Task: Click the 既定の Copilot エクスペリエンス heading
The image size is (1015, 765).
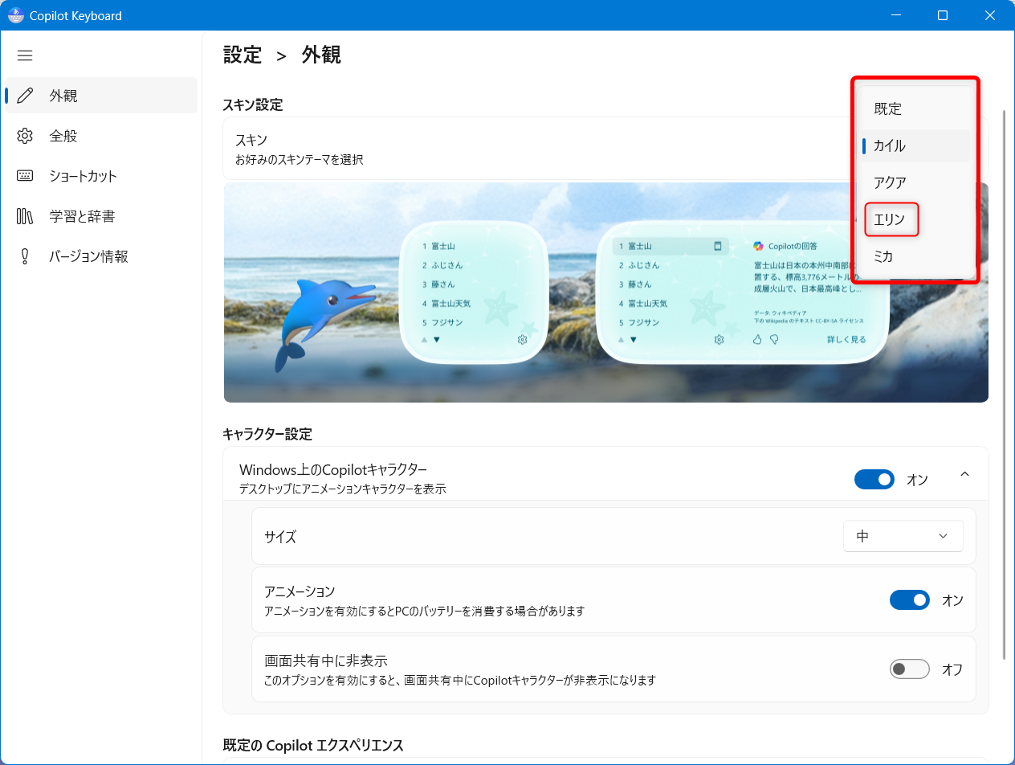Action: (x=313, y=746)
